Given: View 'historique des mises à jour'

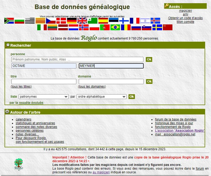Looking at the screenshot, I should [174, 123].
